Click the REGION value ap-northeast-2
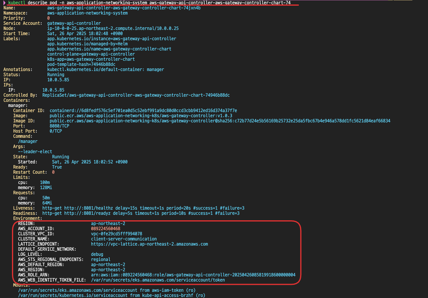 [x=108, y=224]
